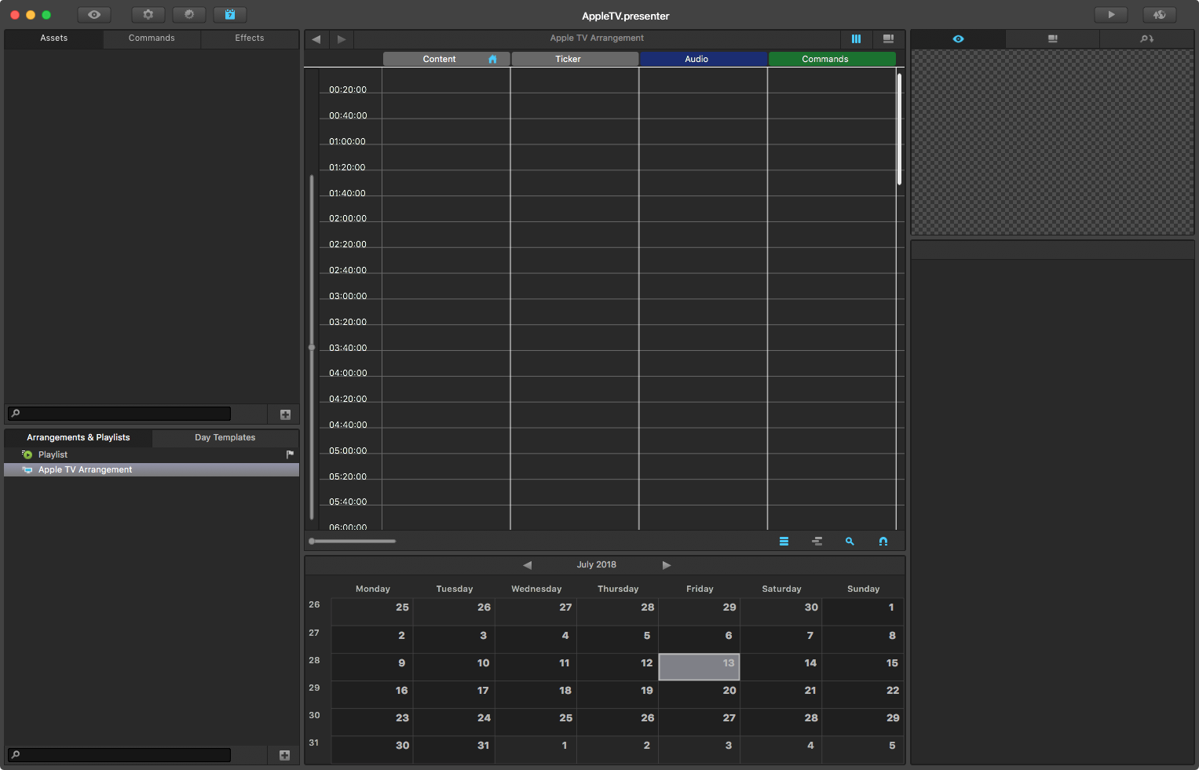Select July 1 Sunday in the calendar
1199x770 pixels.
863,611
